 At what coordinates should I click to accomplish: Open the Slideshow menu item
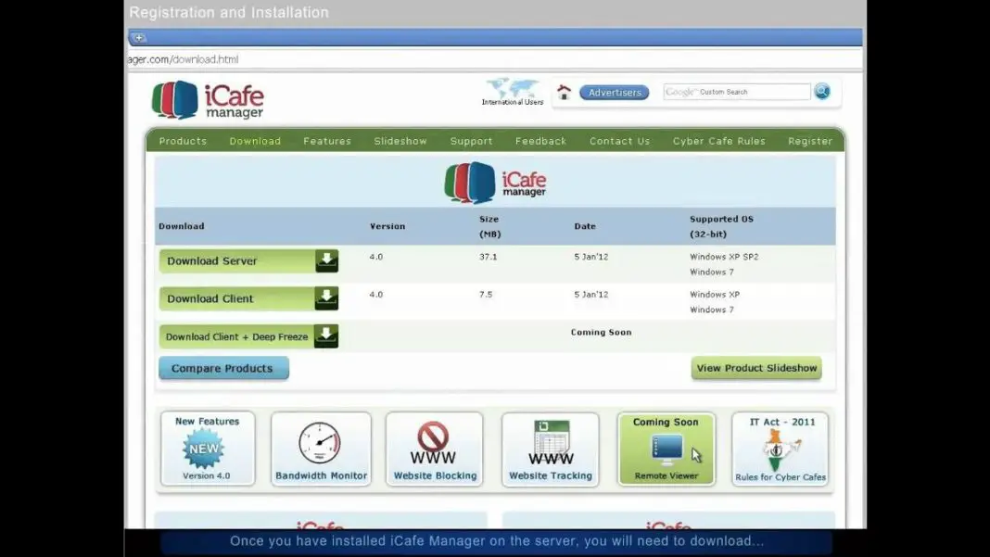click(x=400, y=141)
